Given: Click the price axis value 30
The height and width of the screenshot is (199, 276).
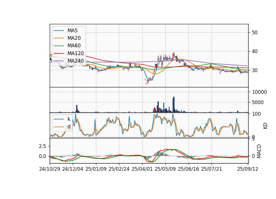Looking at the screenshot, I should (255, 70).
